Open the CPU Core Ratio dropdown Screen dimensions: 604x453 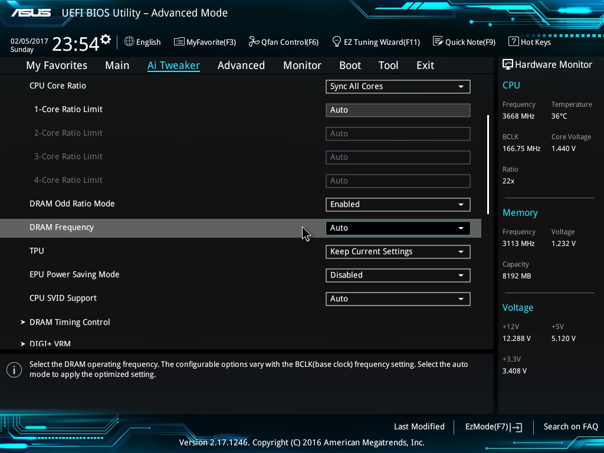click(398, 86)
